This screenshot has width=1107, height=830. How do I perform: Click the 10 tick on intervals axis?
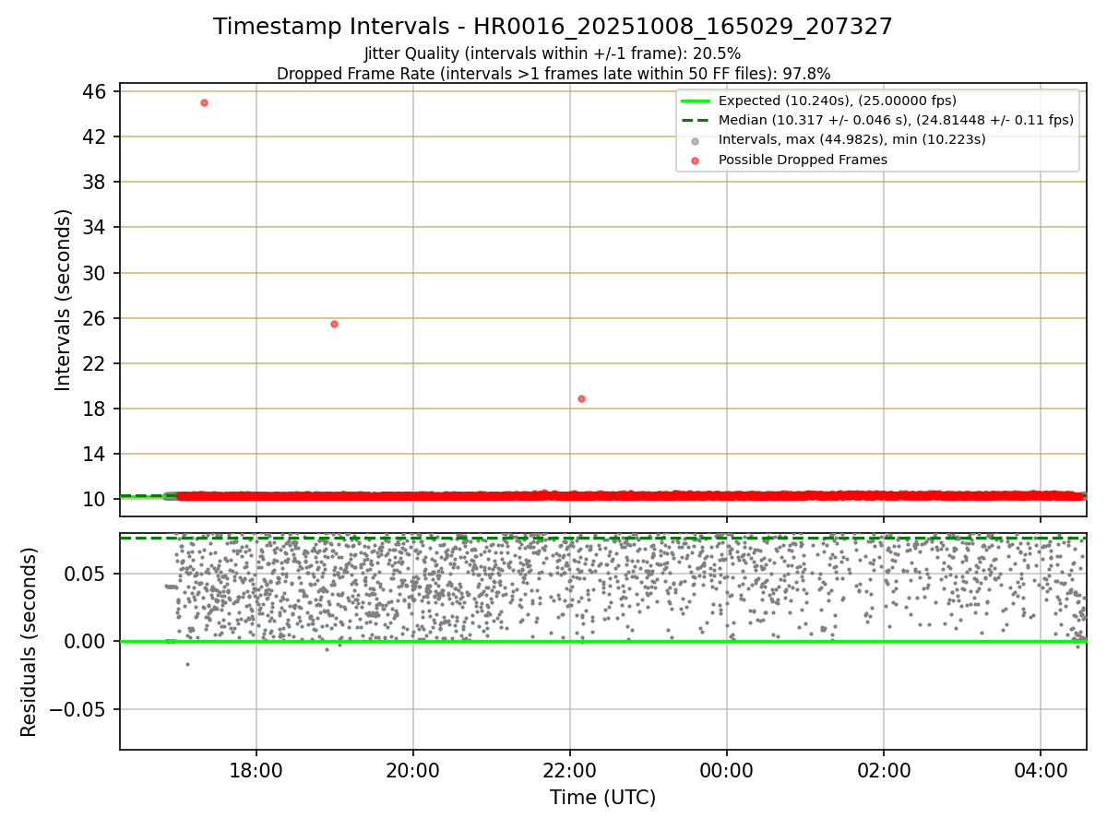pyautogui.click(x=96, y=499)
